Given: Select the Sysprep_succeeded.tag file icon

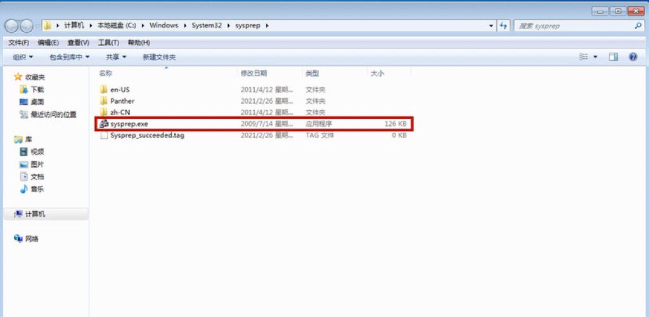Looking at the screenshot, I should pyautogui.click(x=104, y=135).
